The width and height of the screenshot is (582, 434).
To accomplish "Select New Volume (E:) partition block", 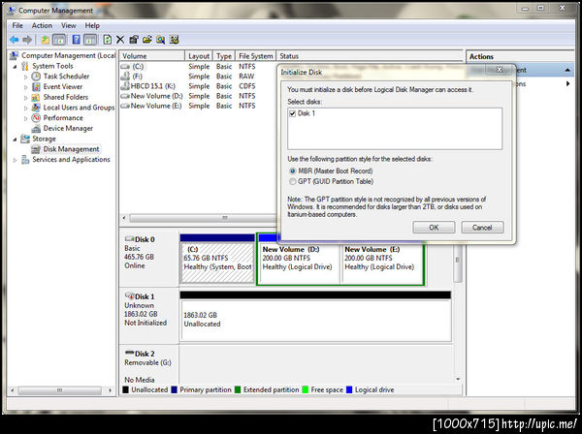I will [382, 263].
